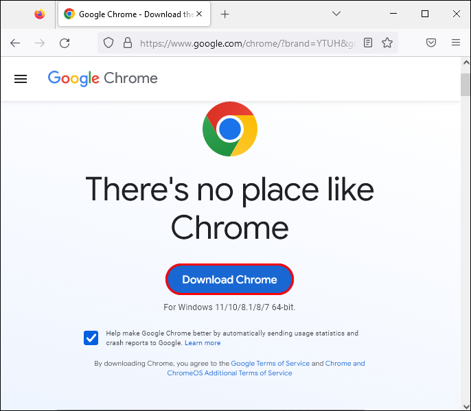Toggle reader view icon
471x411 pixels.
368,43
